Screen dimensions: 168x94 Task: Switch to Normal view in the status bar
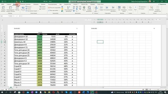143,90
